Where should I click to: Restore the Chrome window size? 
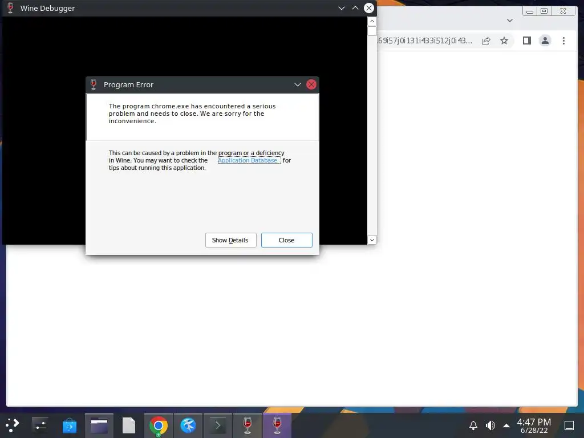click(x=544, y=11)
